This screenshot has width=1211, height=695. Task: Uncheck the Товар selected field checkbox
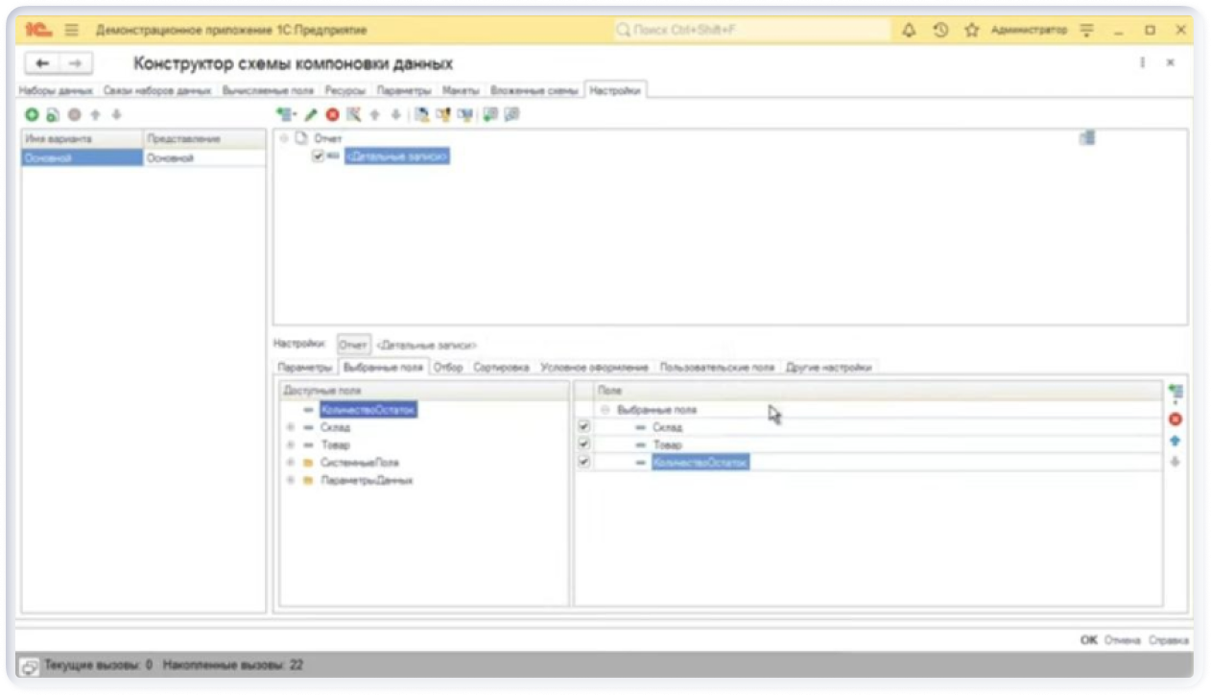583,444
